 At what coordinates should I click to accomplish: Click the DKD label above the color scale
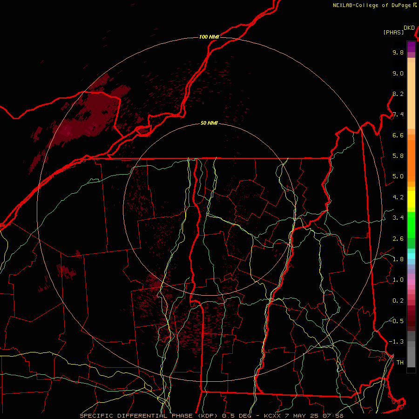pos(409,28)
